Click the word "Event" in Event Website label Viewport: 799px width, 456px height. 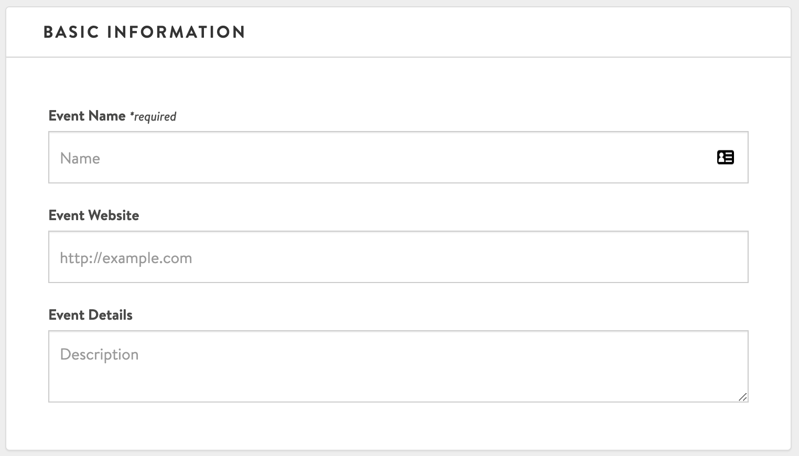[67, 215]
